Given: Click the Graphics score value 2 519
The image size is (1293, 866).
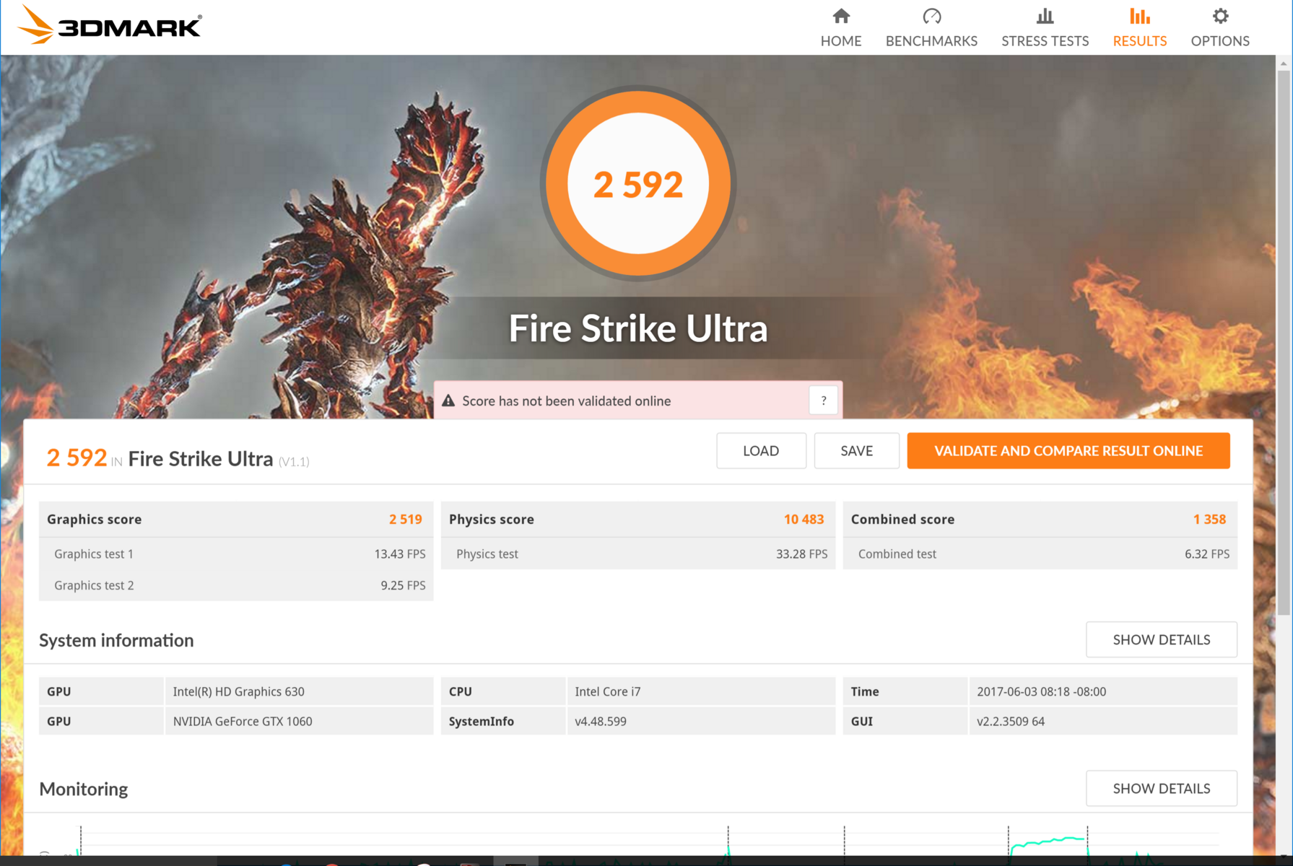Looking at the screenshot, I should click(x=405, y=519).
